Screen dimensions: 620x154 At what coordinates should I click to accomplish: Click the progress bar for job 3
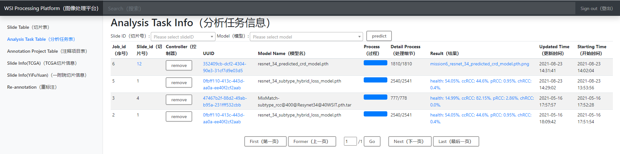(x=375, y=97)
